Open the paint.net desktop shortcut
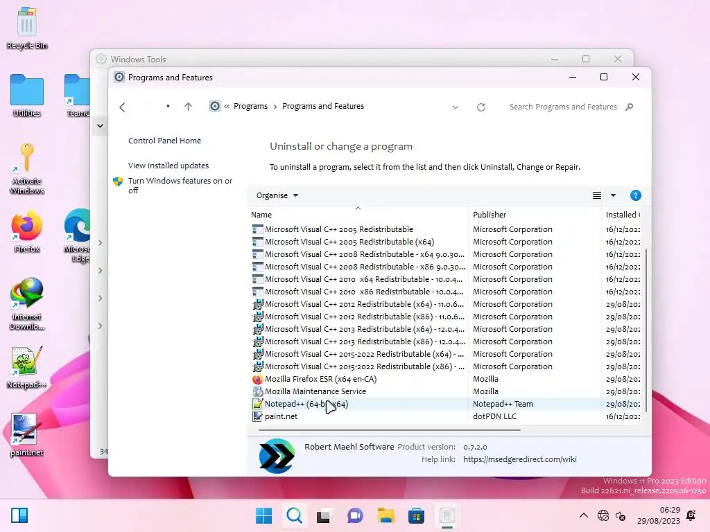The height and width of the screenshot is (532, 710). pos(27,435)
